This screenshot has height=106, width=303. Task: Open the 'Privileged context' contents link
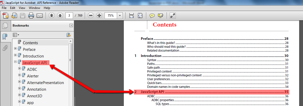[218, 72]
